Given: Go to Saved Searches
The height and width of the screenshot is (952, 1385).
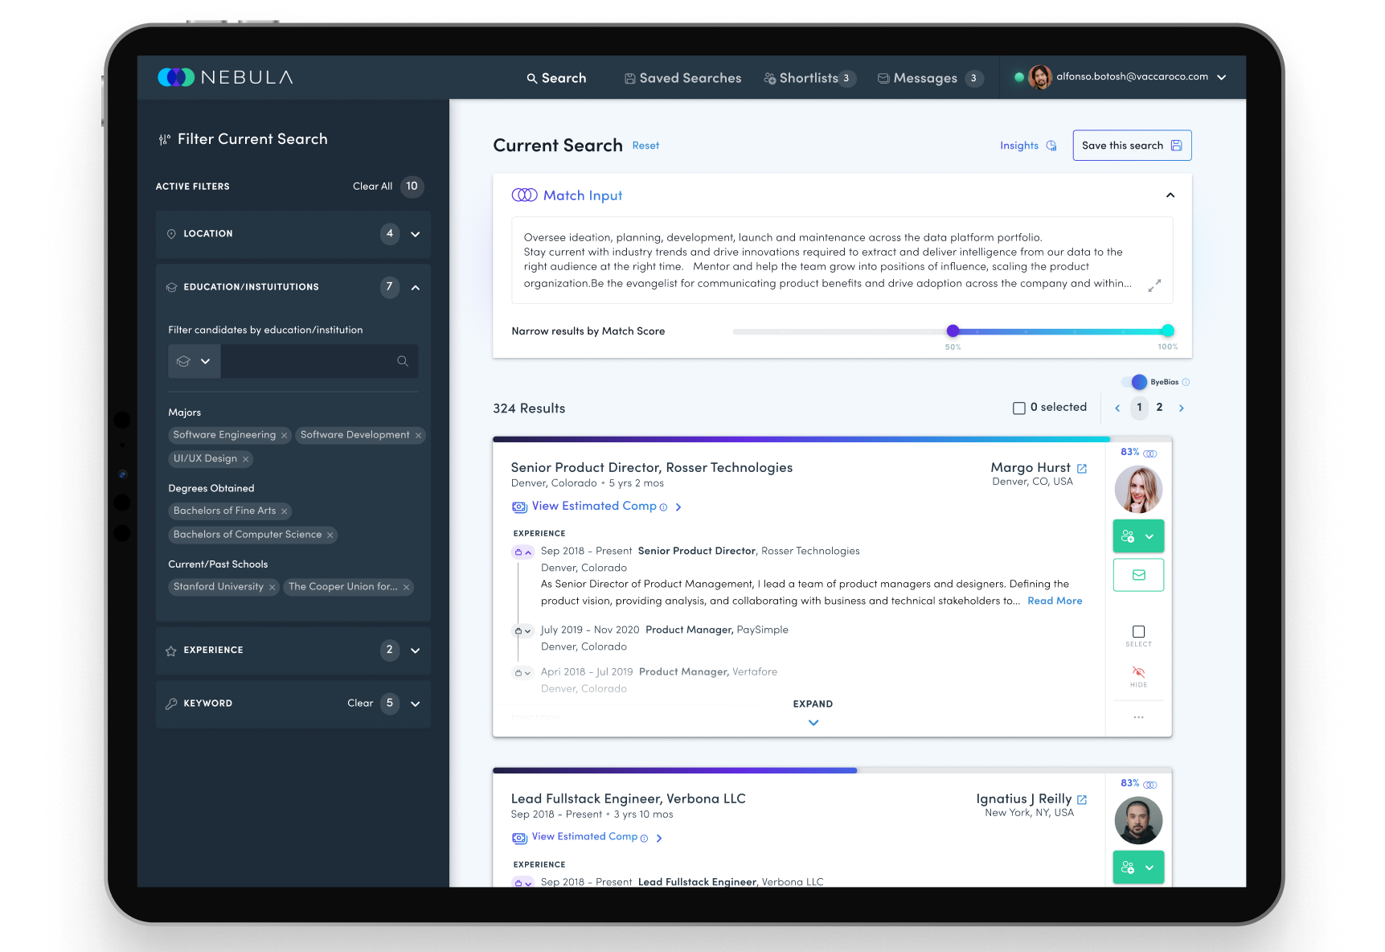Looking at the screenshot, I should pyautogui.click(x=683, y=78).
